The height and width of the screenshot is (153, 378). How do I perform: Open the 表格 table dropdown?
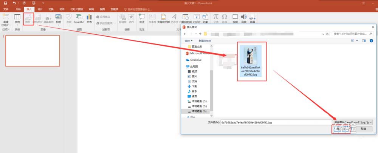pos(17,20)
